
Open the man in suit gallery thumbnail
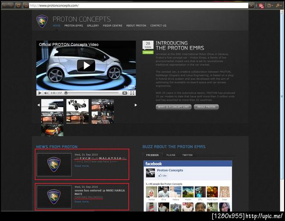click(103, 118)
